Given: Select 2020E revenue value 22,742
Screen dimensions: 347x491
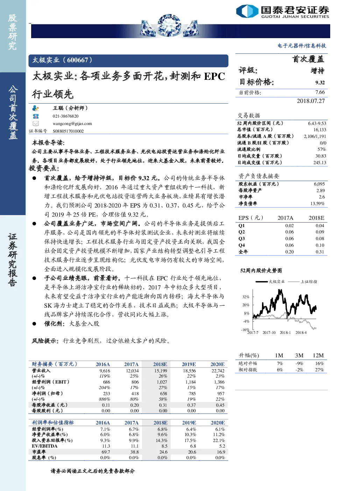Looking at the screenshot, I should (x=218, y=371).
